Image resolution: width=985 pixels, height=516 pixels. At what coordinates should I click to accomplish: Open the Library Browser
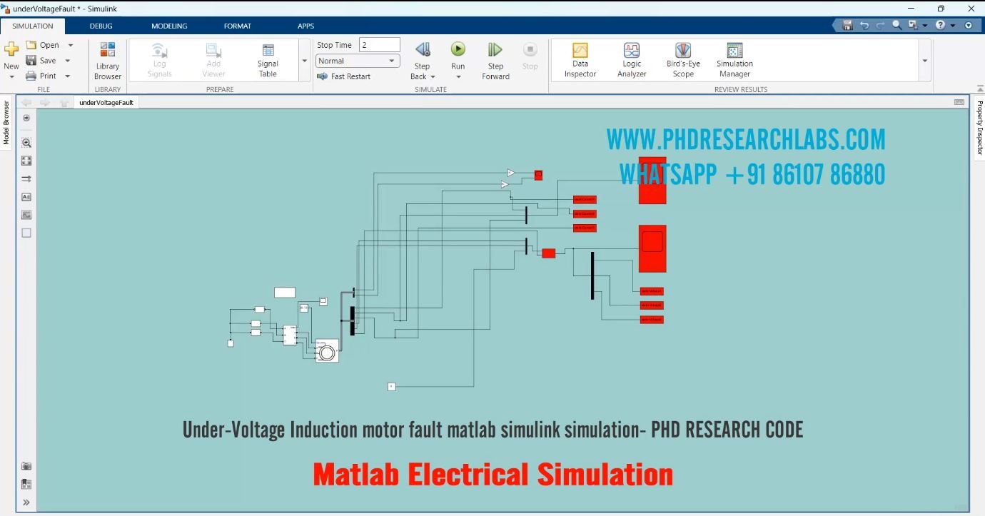[108, 61]
